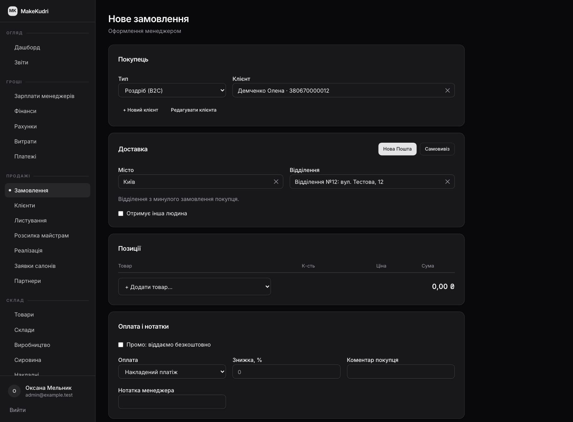Click Вийти to log out
573x422 pixels.
(x=18, y=410)
